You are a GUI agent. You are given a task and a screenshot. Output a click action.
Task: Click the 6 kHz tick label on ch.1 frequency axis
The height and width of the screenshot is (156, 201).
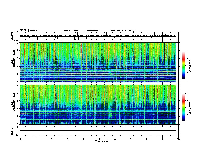[18, 58]
